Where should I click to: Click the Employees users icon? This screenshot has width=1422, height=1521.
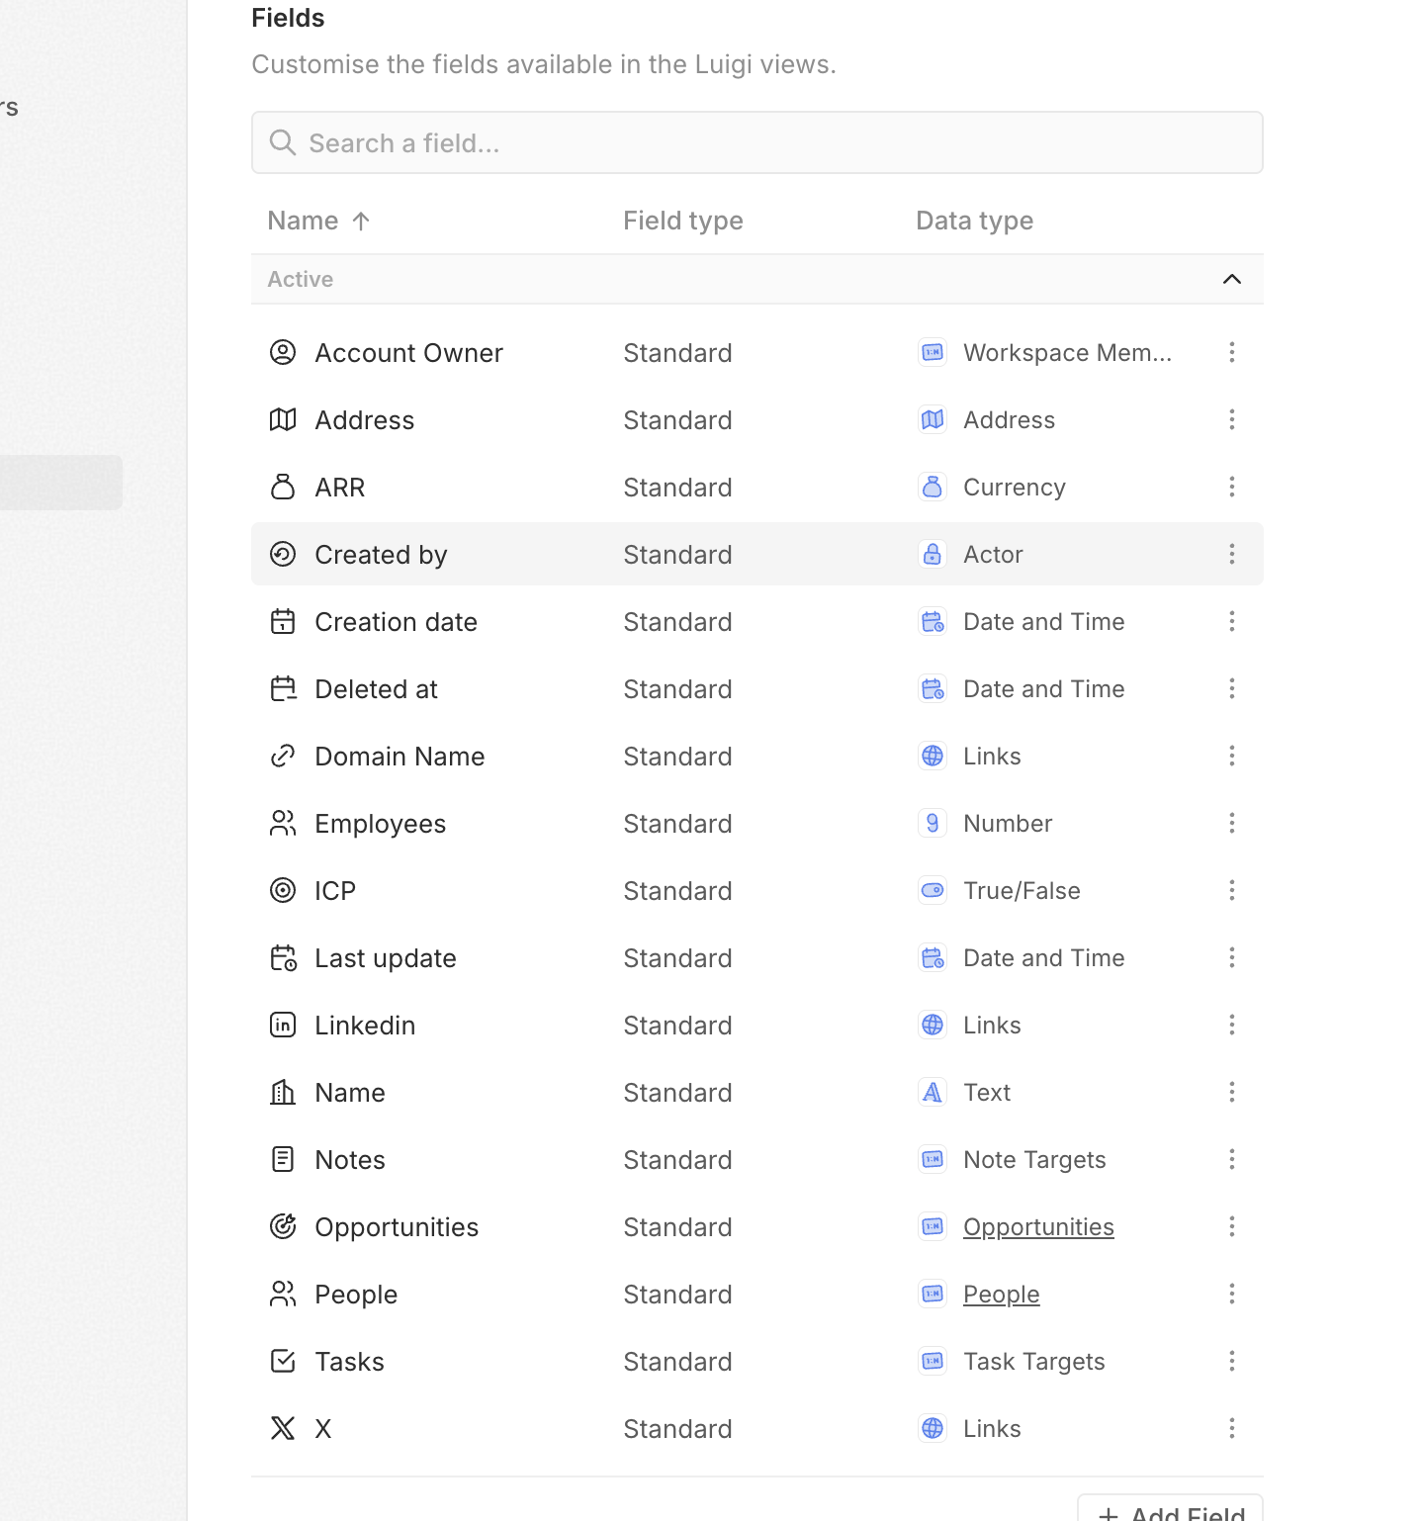coord(283,823)
